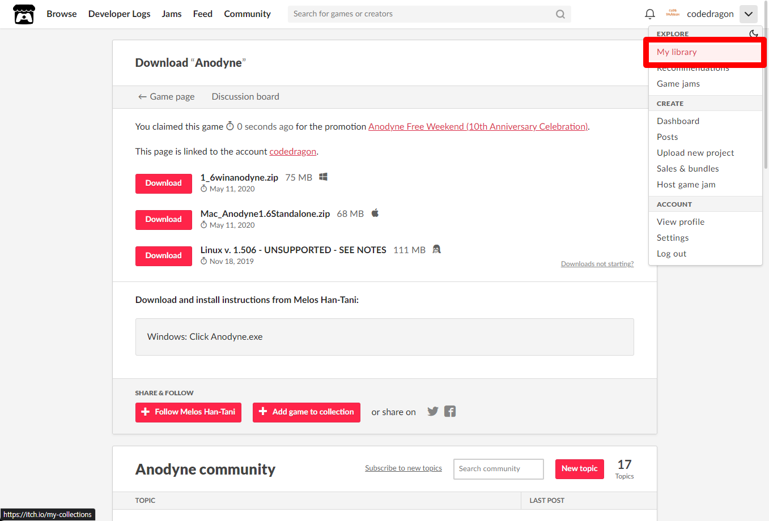Image resolution: width=769 pixels, height=521 pixels.
Task: Subscribe to new topics link
Action: tap(403, 468)
